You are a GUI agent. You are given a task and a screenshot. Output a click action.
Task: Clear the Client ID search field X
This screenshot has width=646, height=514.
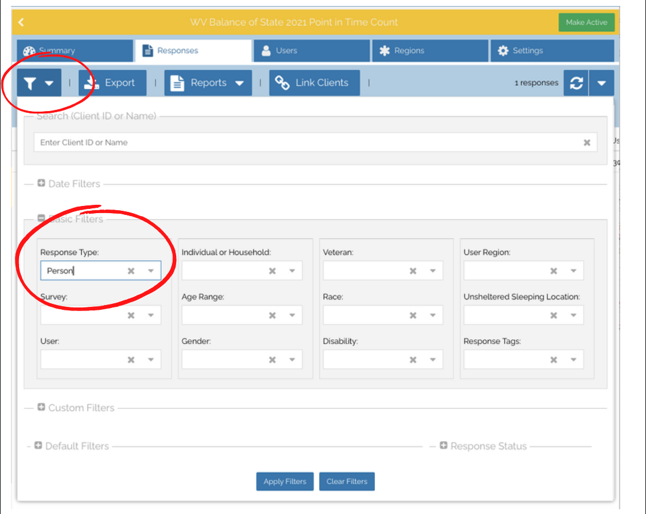[586, 143]
